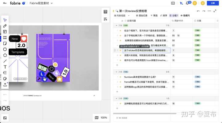
Task: Select the text tool
Action: click(5, 67)
